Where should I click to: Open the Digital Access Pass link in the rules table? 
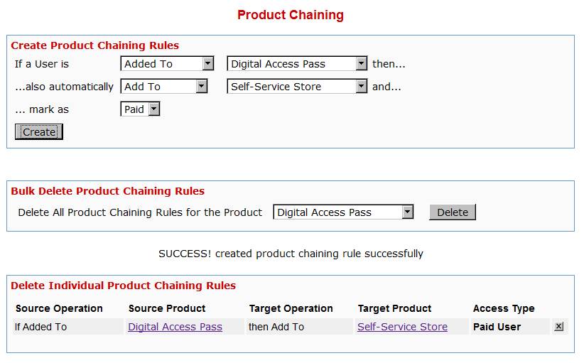click(x=175, y=327)
